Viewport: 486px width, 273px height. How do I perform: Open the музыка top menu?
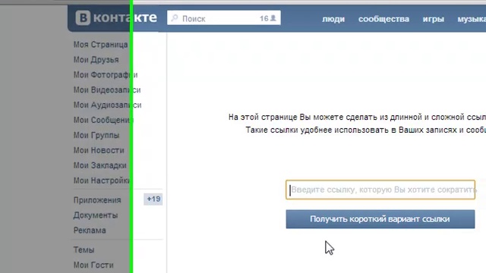(472, 19)
